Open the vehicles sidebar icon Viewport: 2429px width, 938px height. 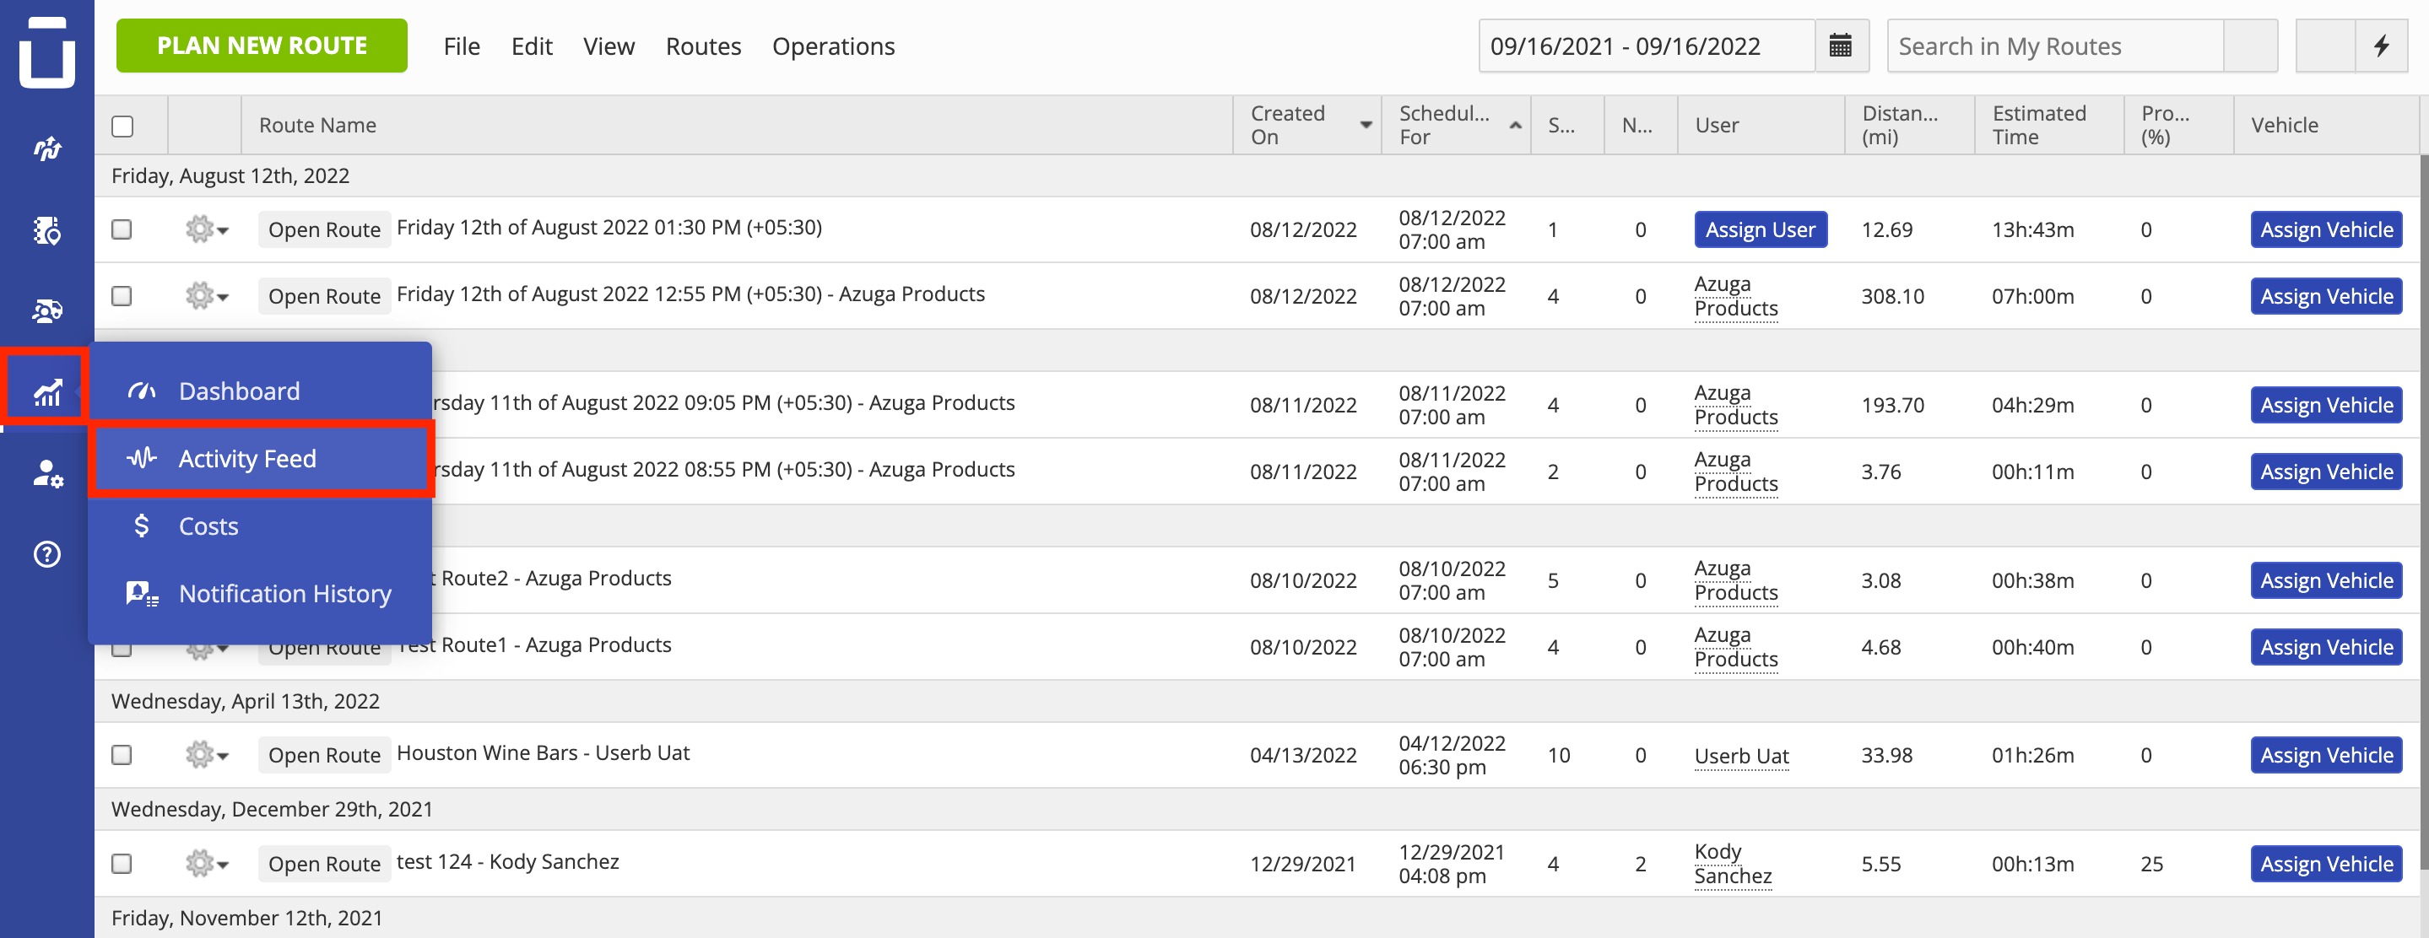47,310
